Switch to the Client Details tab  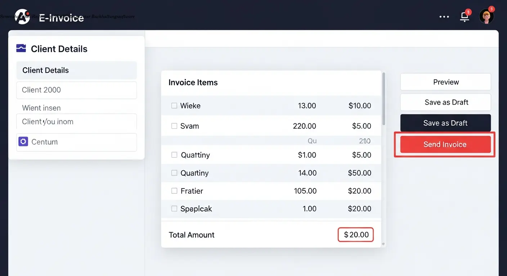click(76, 70)
